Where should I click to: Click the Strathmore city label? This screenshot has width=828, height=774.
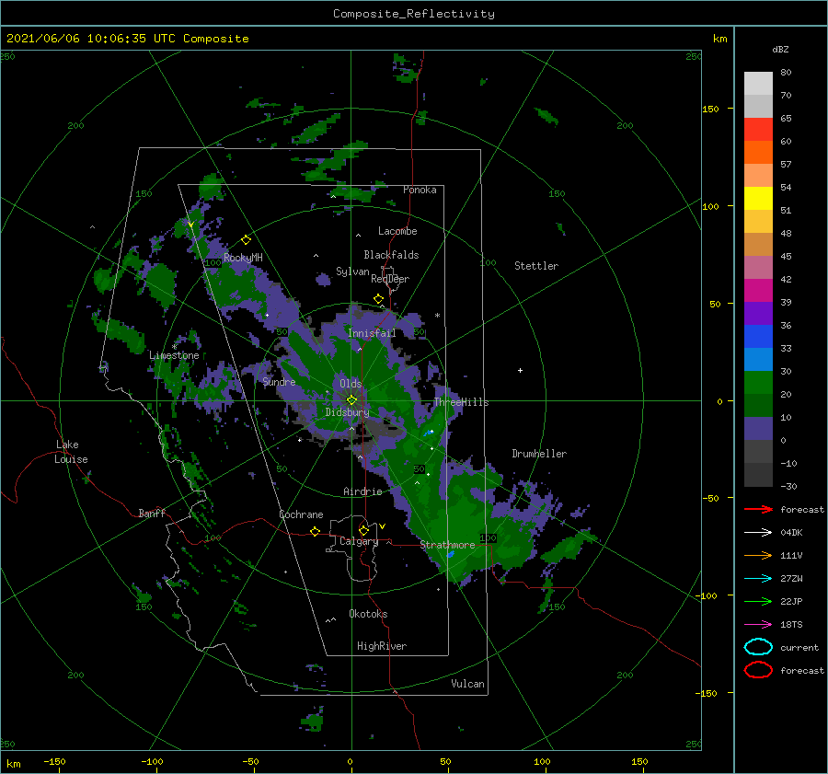click(447, 545)
